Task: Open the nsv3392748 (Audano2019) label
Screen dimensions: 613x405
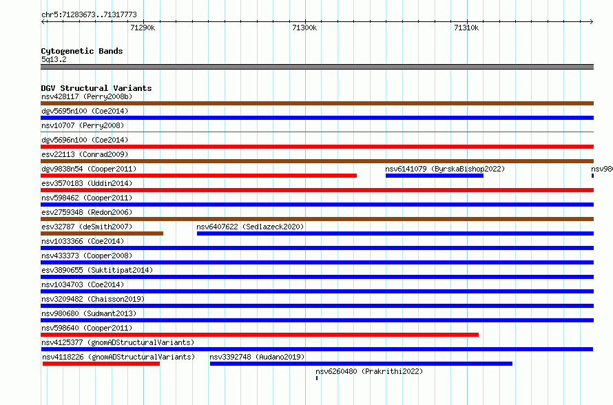Action: pos(257,357)
